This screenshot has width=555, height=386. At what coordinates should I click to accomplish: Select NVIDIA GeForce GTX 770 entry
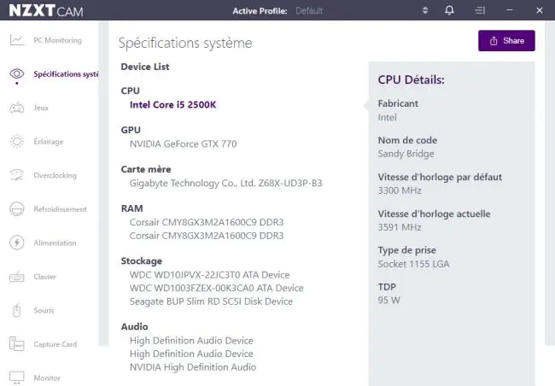[183, 143]
